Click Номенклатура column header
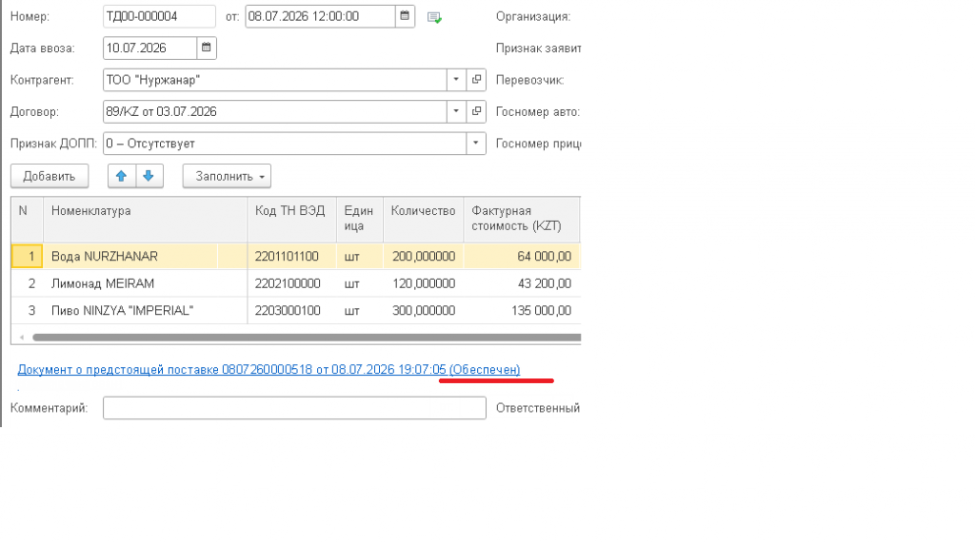Screen dimensions: 975x543 (146, 220)
